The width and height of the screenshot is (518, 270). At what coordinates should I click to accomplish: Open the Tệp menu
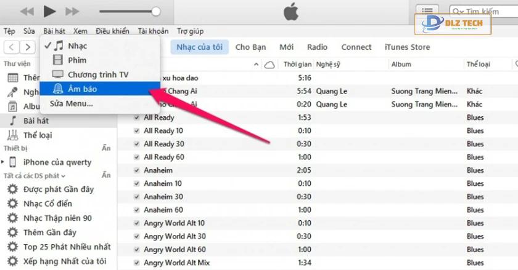(9, 31)
